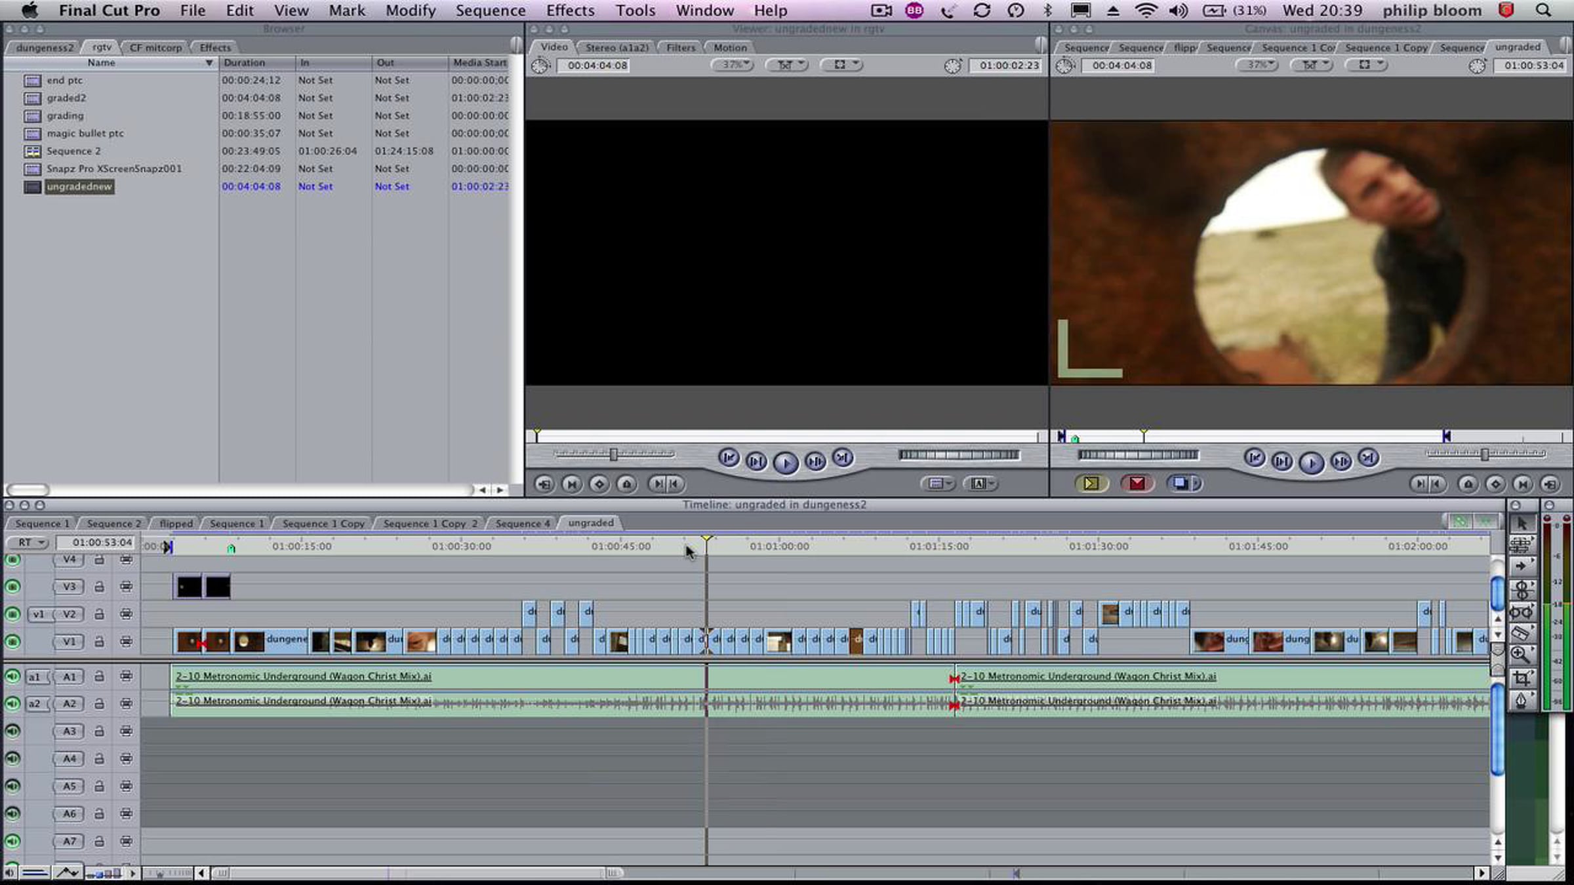Toggle Auto Select on track V2
This screenshot has height=885, width=1574.
pos(126,614)
